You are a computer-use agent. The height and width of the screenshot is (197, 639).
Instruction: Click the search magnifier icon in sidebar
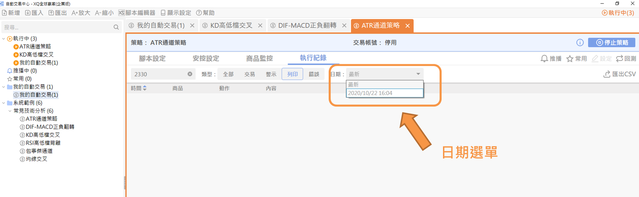pyautogui.click(x=116, y=27)
